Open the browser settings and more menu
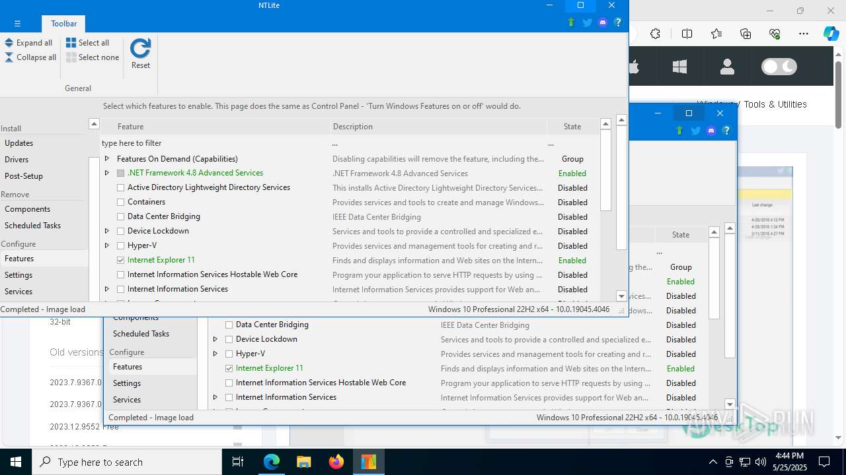This screenshot has width=846, height=475. [x=804, y=34]
